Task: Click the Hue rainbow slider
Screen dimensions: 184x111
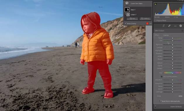Action: (x=173, y=73)
